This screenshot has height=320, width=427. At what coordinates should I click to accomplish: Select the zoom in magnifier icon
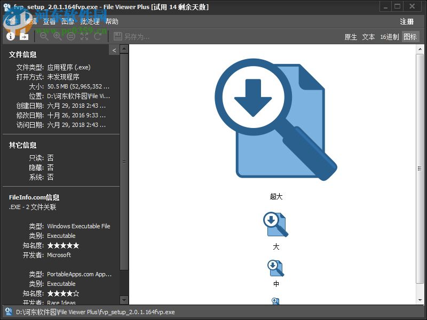click(57, 37)
